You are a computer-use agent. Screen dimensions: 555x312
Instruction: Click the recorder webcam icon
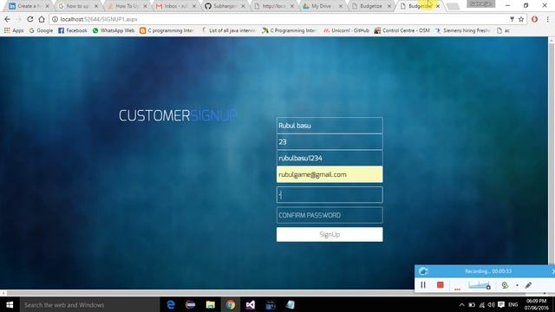pos(505,285)
